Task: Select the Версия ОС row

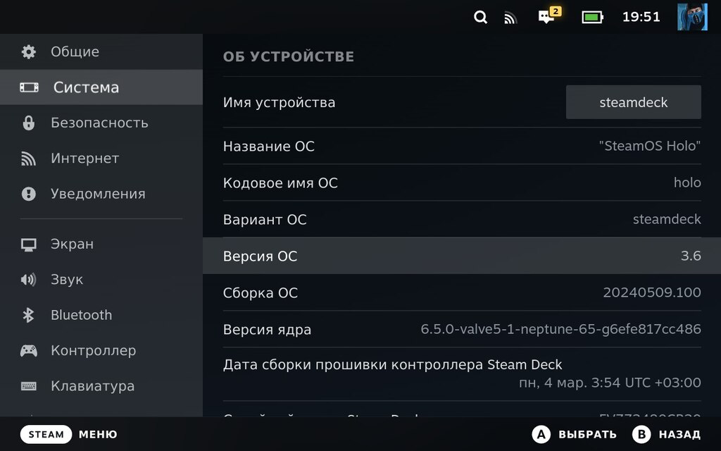Action: [x=461, y=256]
